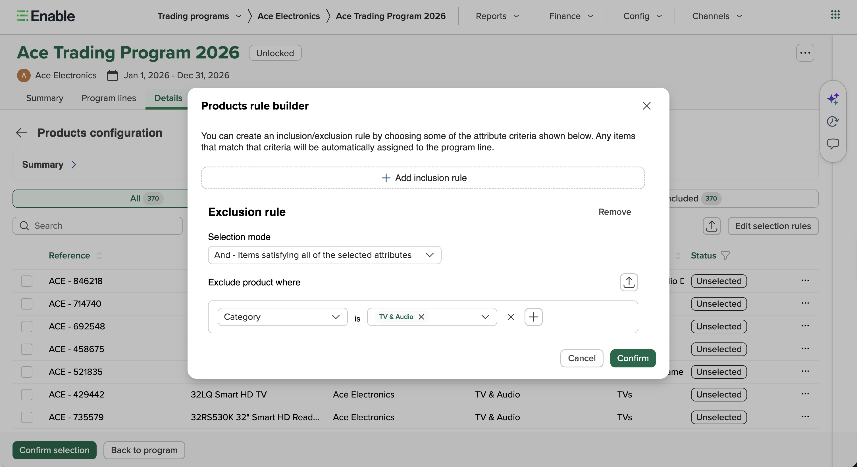
Task: Click the upload icon beside Exclude product where
Action: (629, 282)
